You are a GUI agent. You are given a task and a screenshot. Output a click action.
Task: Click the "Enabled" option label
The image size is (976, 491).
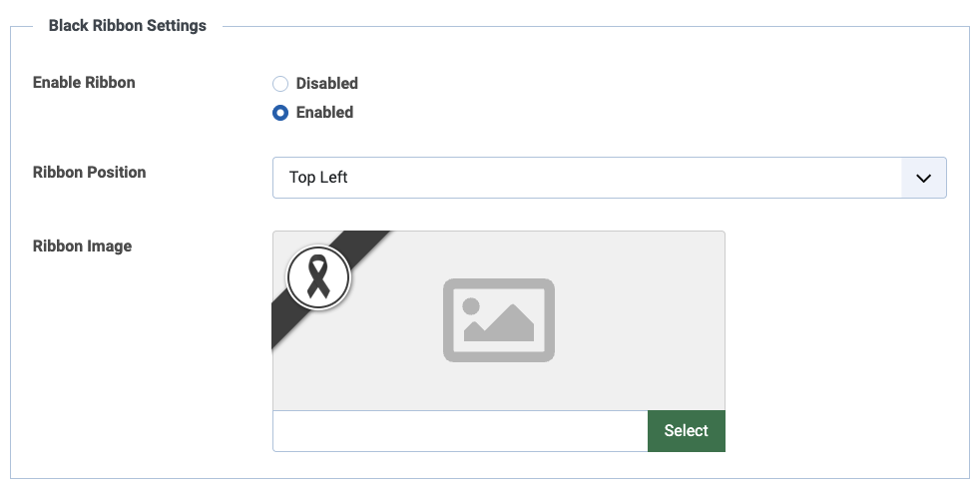coord(324,113)
